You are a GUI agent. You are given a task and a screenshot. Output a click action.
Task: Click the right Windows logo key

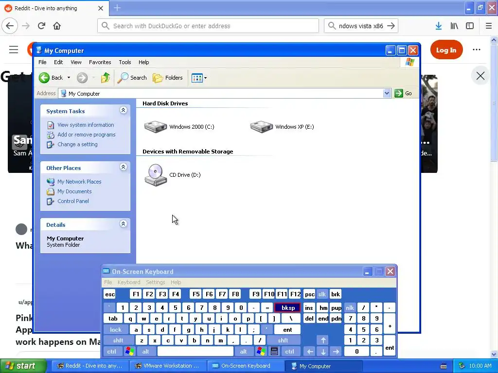[261, 352]
